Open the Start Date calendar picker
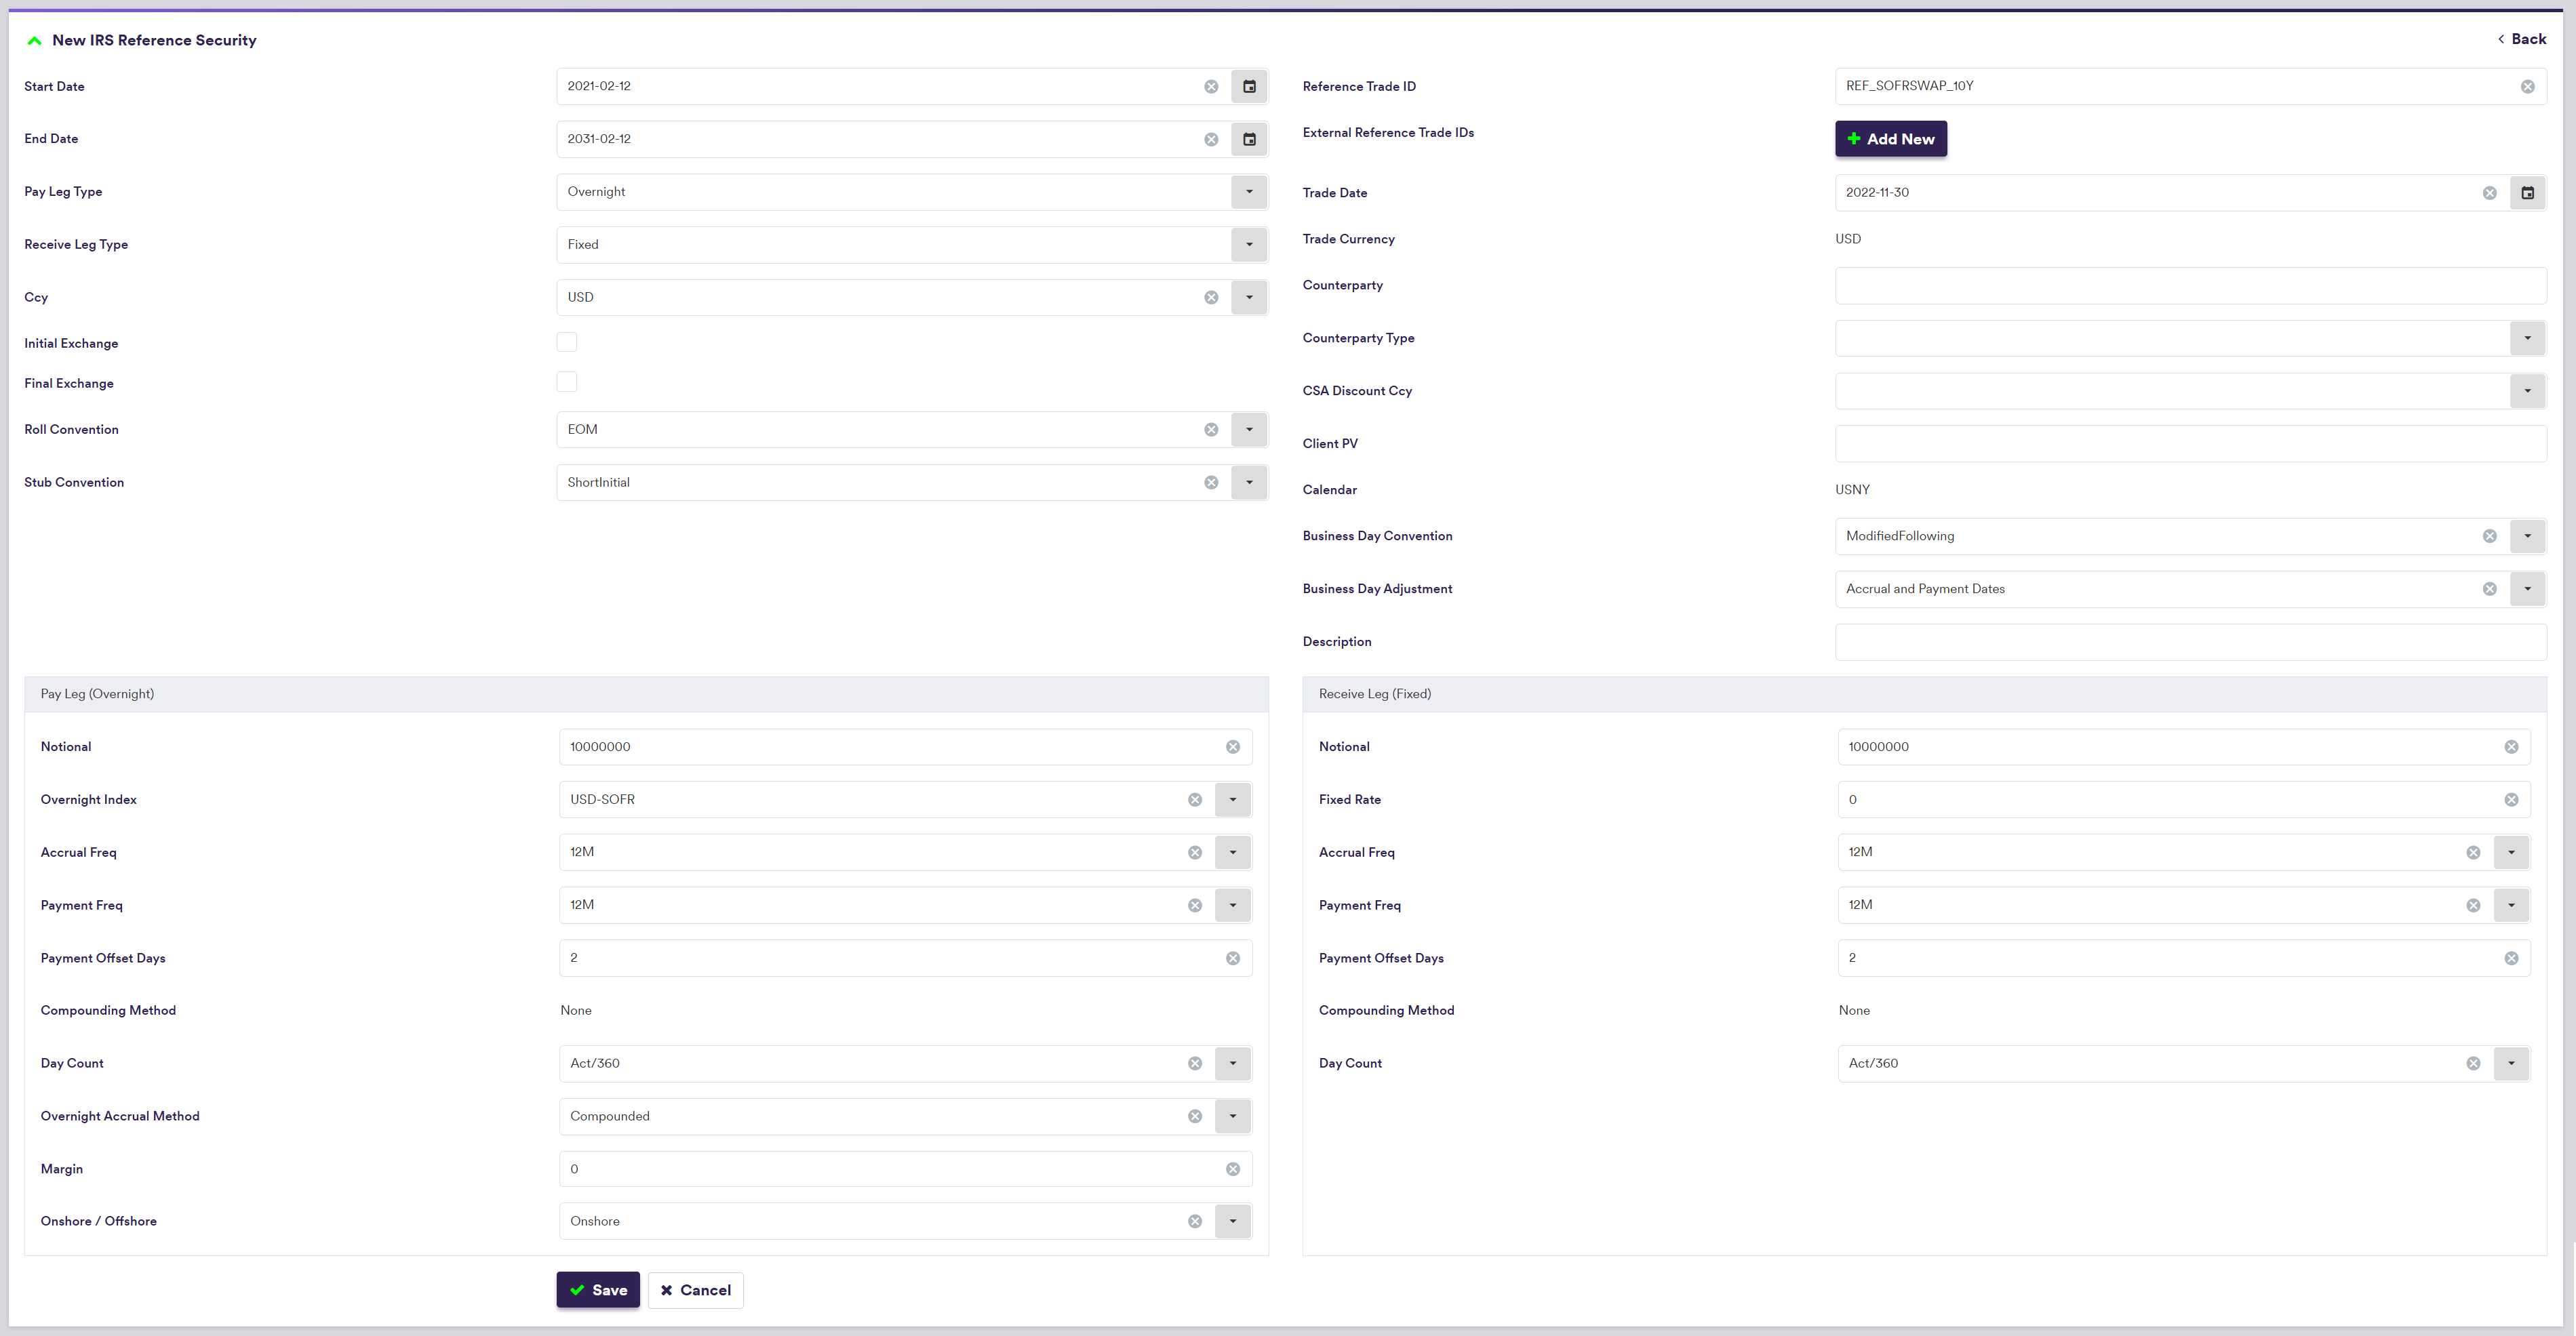Screen dimensions: 2576x1336 click(x=1249, y=86)
